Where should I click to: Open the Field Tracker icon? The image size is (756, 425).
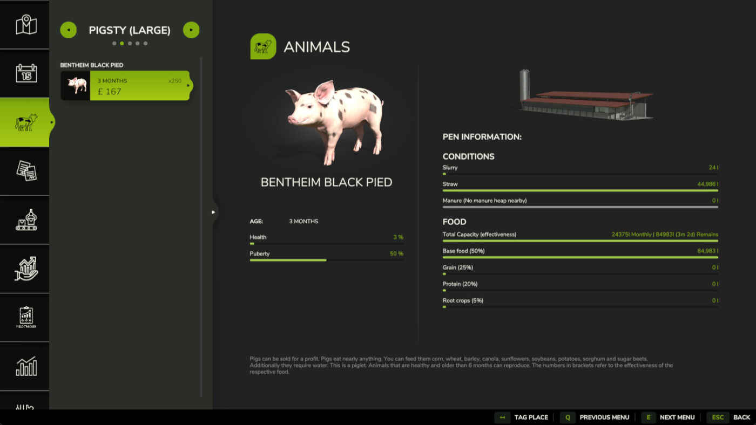click(25, 317)
